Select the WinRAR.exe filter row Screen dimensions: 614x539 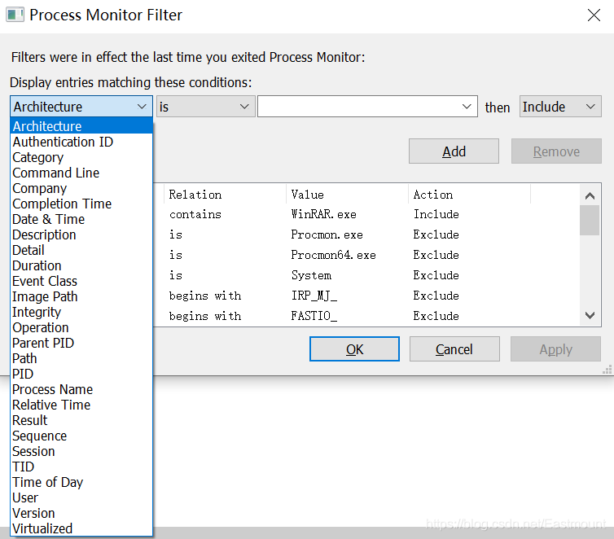point(323,214)
